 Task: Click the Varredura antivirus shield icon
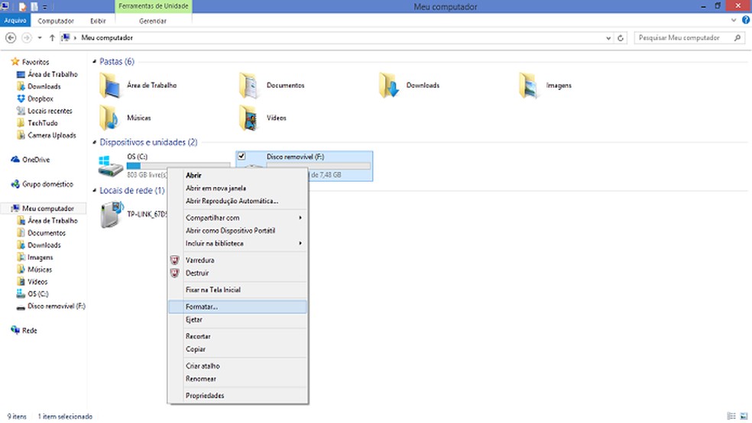point(174,260)
